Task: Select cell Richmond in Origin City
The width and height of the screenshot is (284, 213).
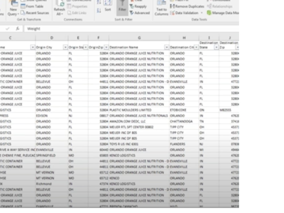Action: click(x=52, y=184)
